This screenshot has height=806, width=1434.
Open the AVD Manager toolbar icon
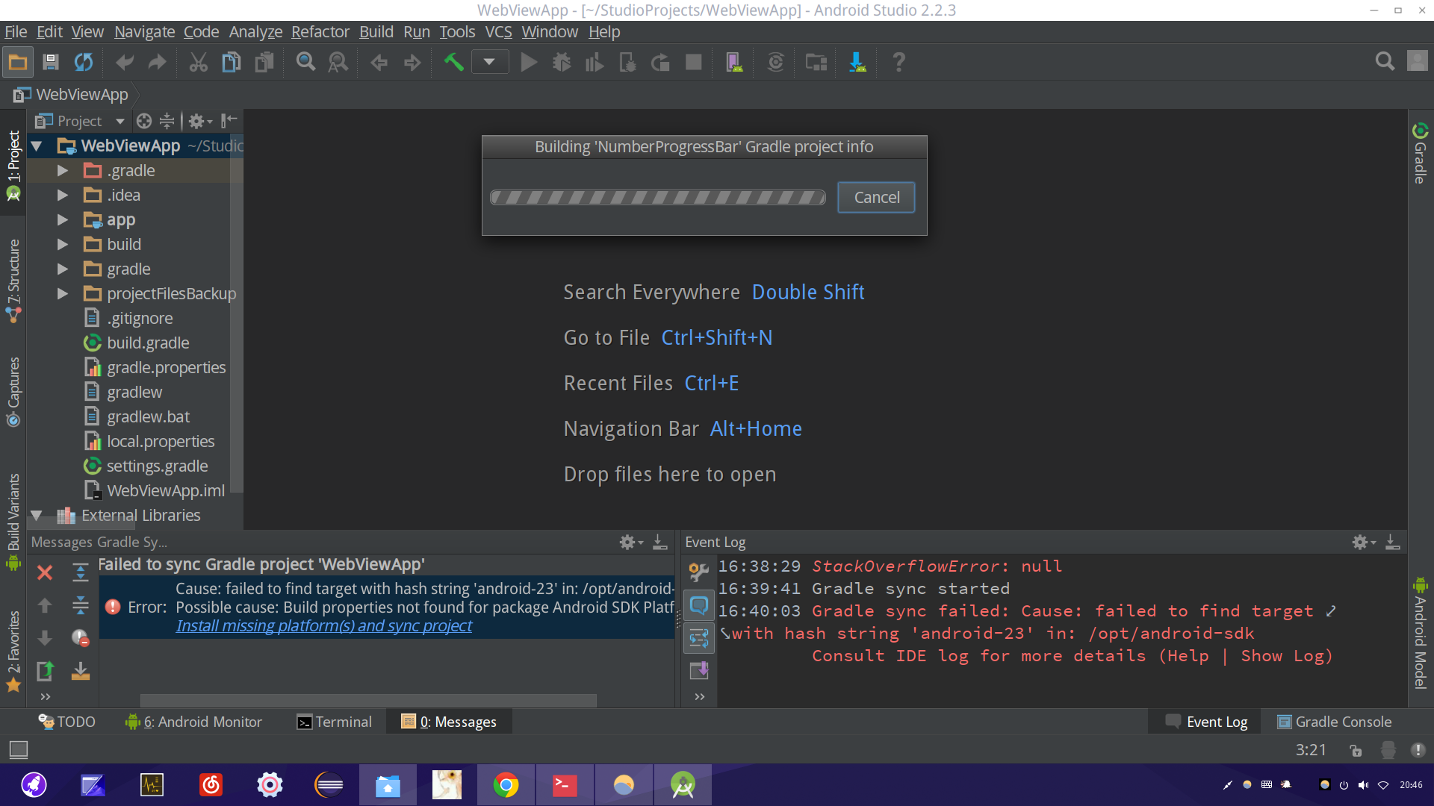[734, 62]
